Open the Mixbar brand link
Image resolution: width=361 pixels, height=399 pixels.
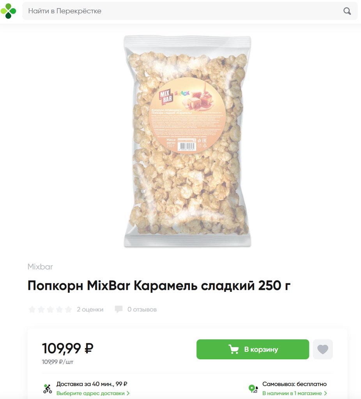coord(40,267)
